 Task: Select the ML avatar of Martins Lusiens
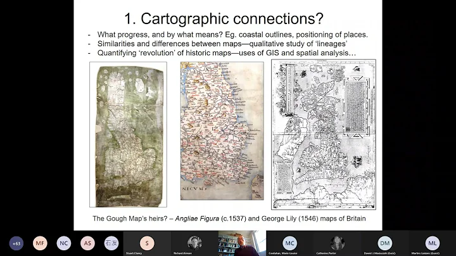[x=433, y=243]
